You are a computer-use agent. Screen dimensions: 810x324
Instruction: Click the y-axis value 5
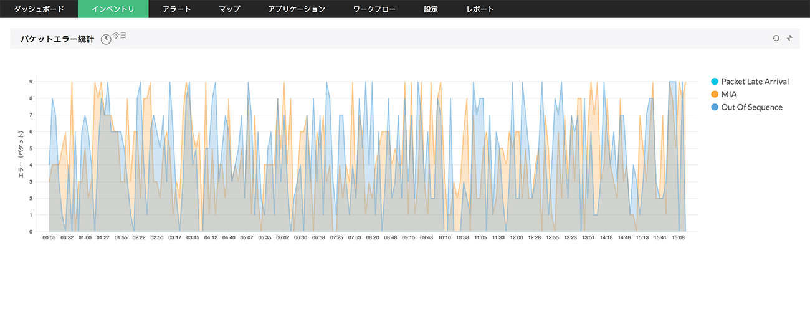coord(31,148)
